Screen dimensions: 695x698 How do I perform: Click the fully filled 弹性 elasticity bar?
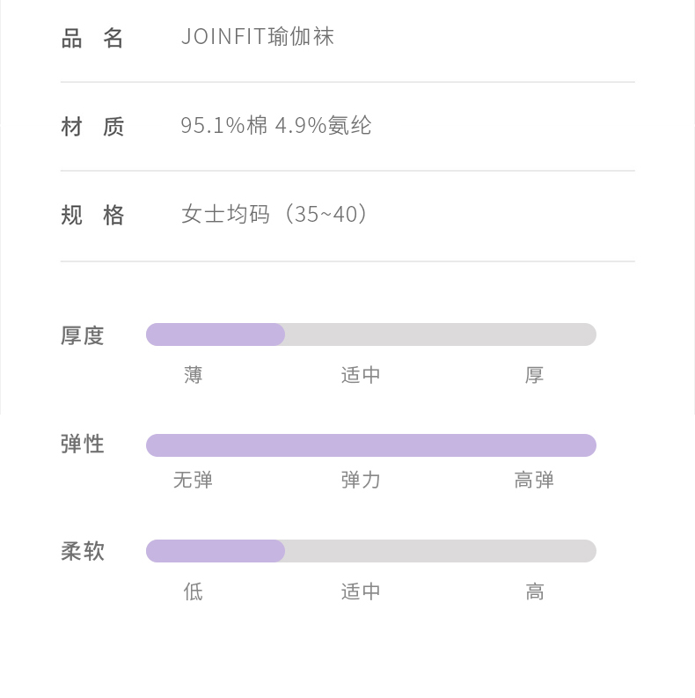[x=371, y=445]
